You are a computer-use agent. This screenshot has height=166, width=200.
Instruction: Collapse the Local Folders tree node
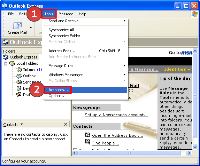6,64
